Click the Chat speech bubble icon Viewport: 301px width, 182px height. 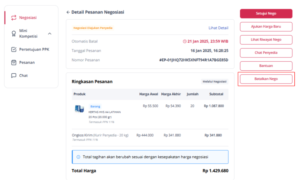[14, 76]
